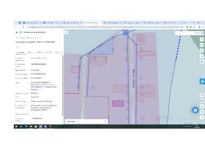The width and height of the screenshot is (205, 145).
Task: Open the Windows Start menu
Action: point(16,127)
